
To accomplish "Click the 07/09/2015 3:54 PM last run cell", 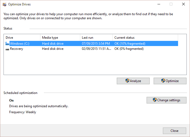I will pyautogui.click(x=96, y=44).
